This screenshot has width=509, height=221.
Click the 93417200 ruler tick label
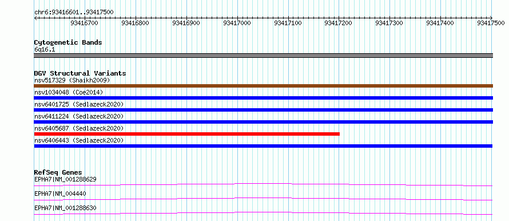pyautogui.click(x=338, y=23)
